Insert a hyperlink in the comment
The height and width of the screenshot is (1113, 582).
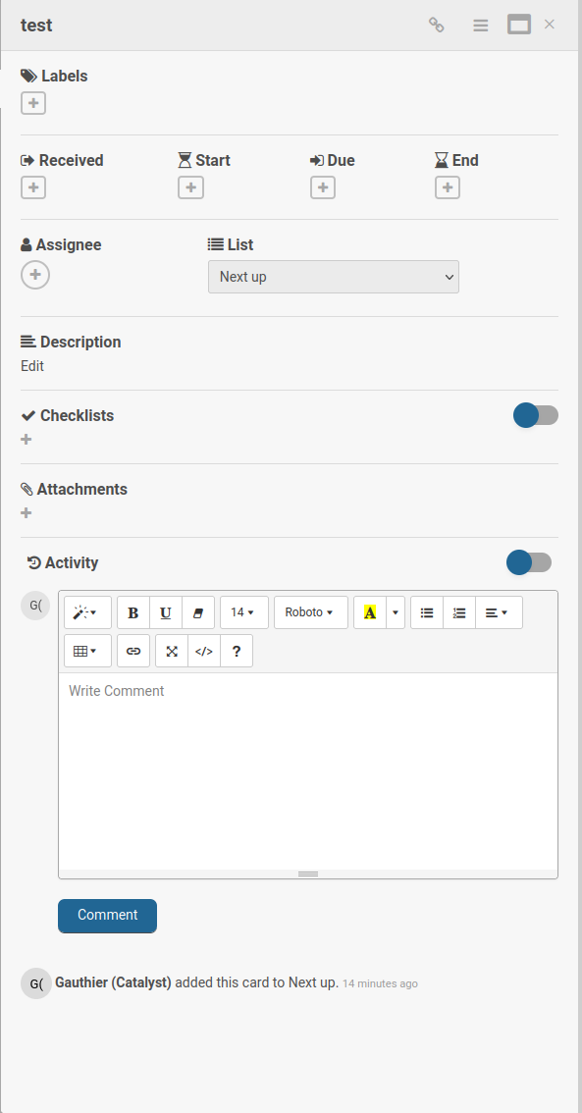pyautogui.click(x=132, y=650)
